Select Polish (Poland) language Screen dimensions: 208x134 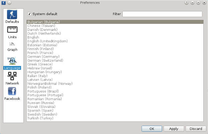[x=115, y=87]
